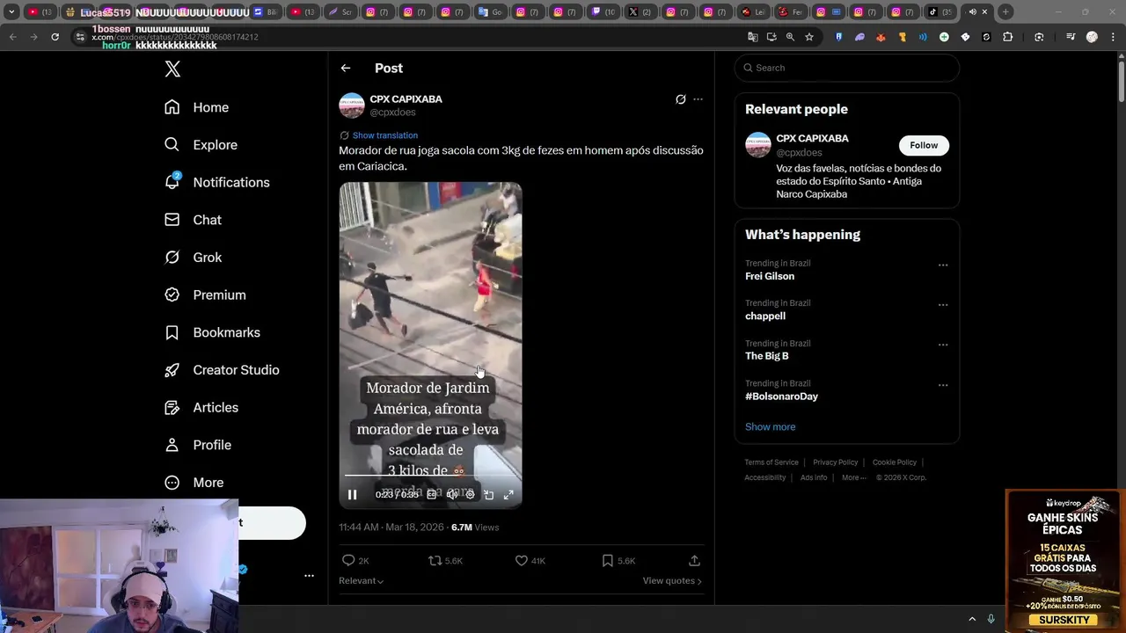Open Explore from the sidebar
The height and width of the screenshot is (633, 1126).
tap(201, 145)
